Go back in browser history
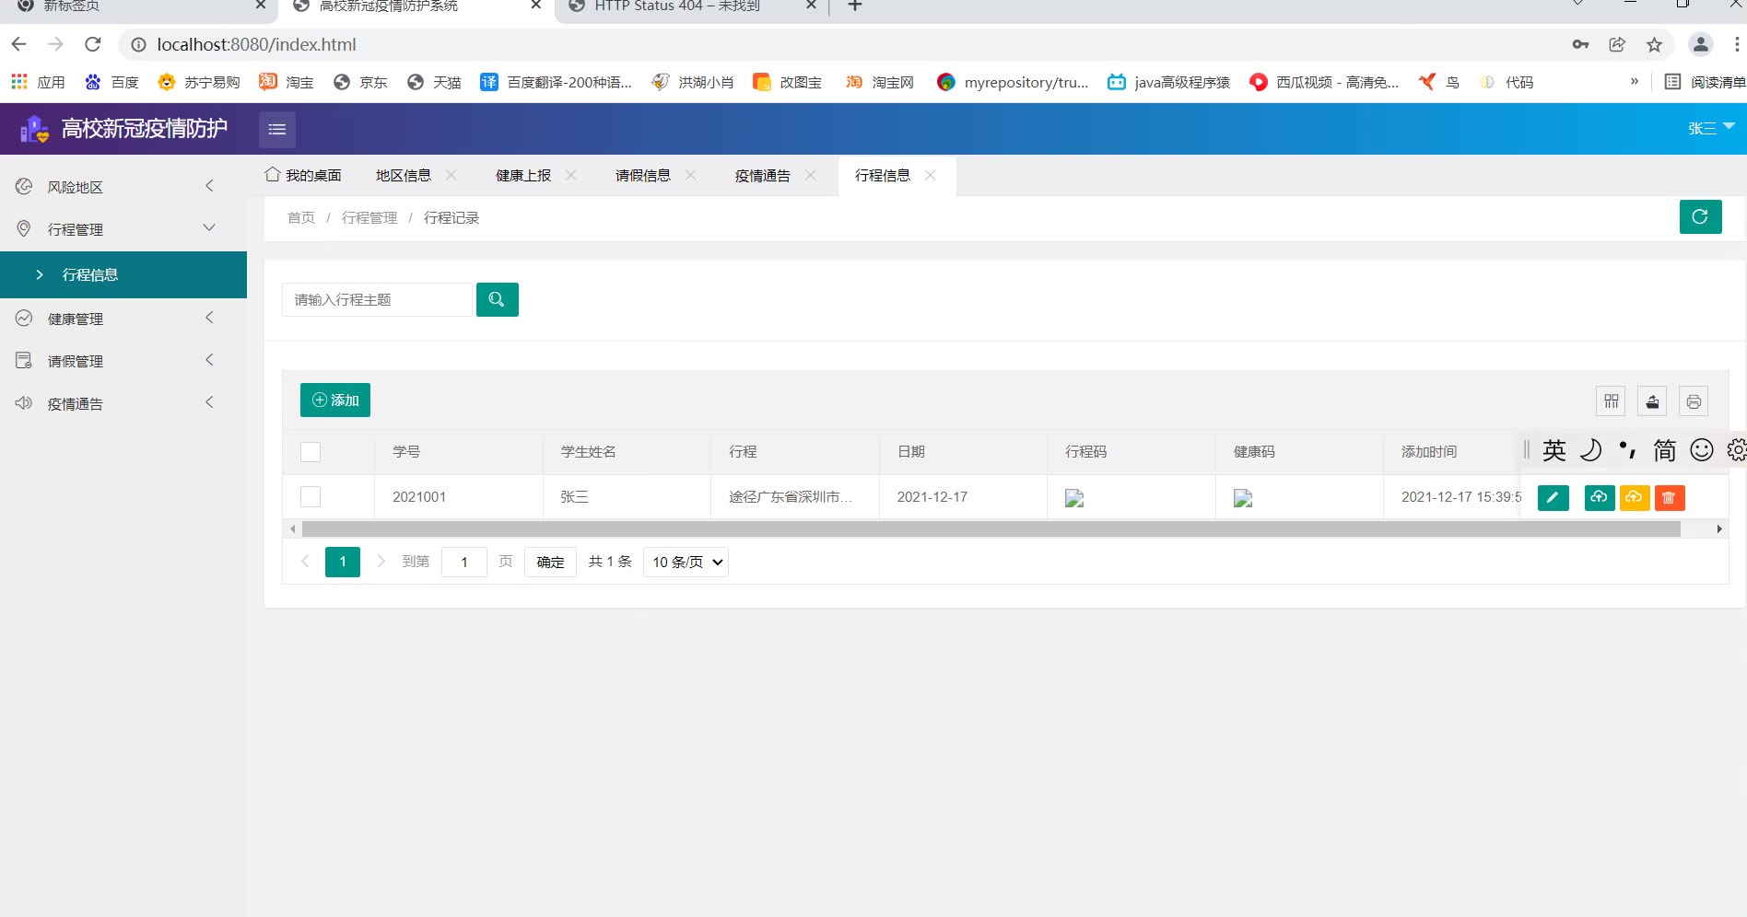 18,44
